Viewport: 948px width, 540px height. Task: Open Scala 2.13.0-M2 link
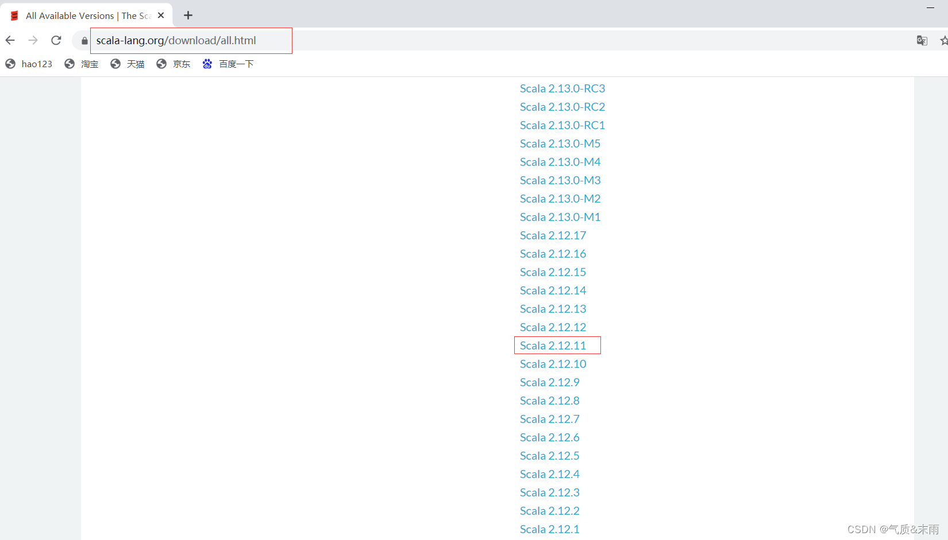click(x=560, y=199)
